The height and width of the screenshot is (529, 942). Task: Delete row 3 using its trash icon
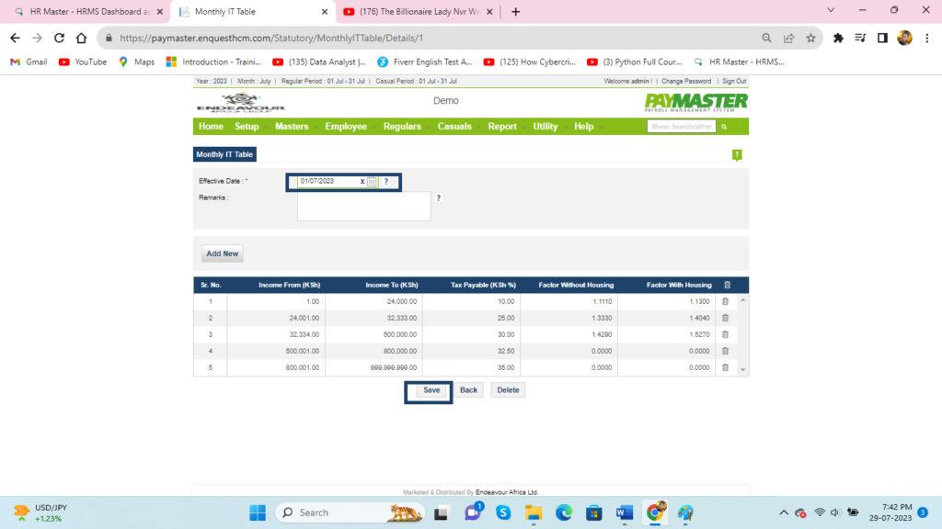pos(724,334)
